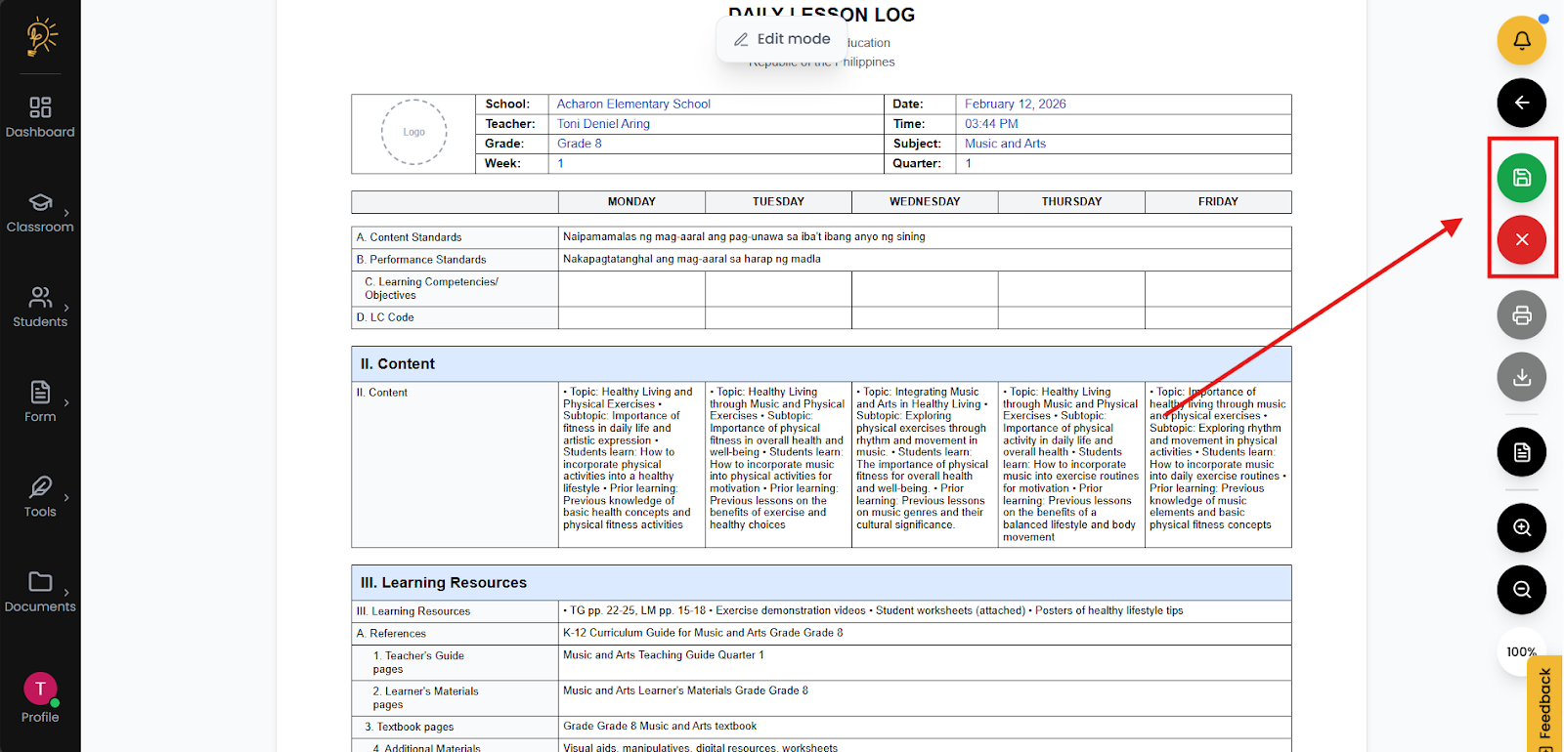The height and width of the screenshot is (752, 1564).
Task: Expand the Students sidebar submenu
Action: coord(40,307)
